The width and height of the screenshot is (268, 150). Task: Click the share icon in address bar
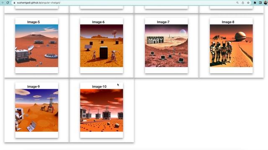(x=243, y=3)
